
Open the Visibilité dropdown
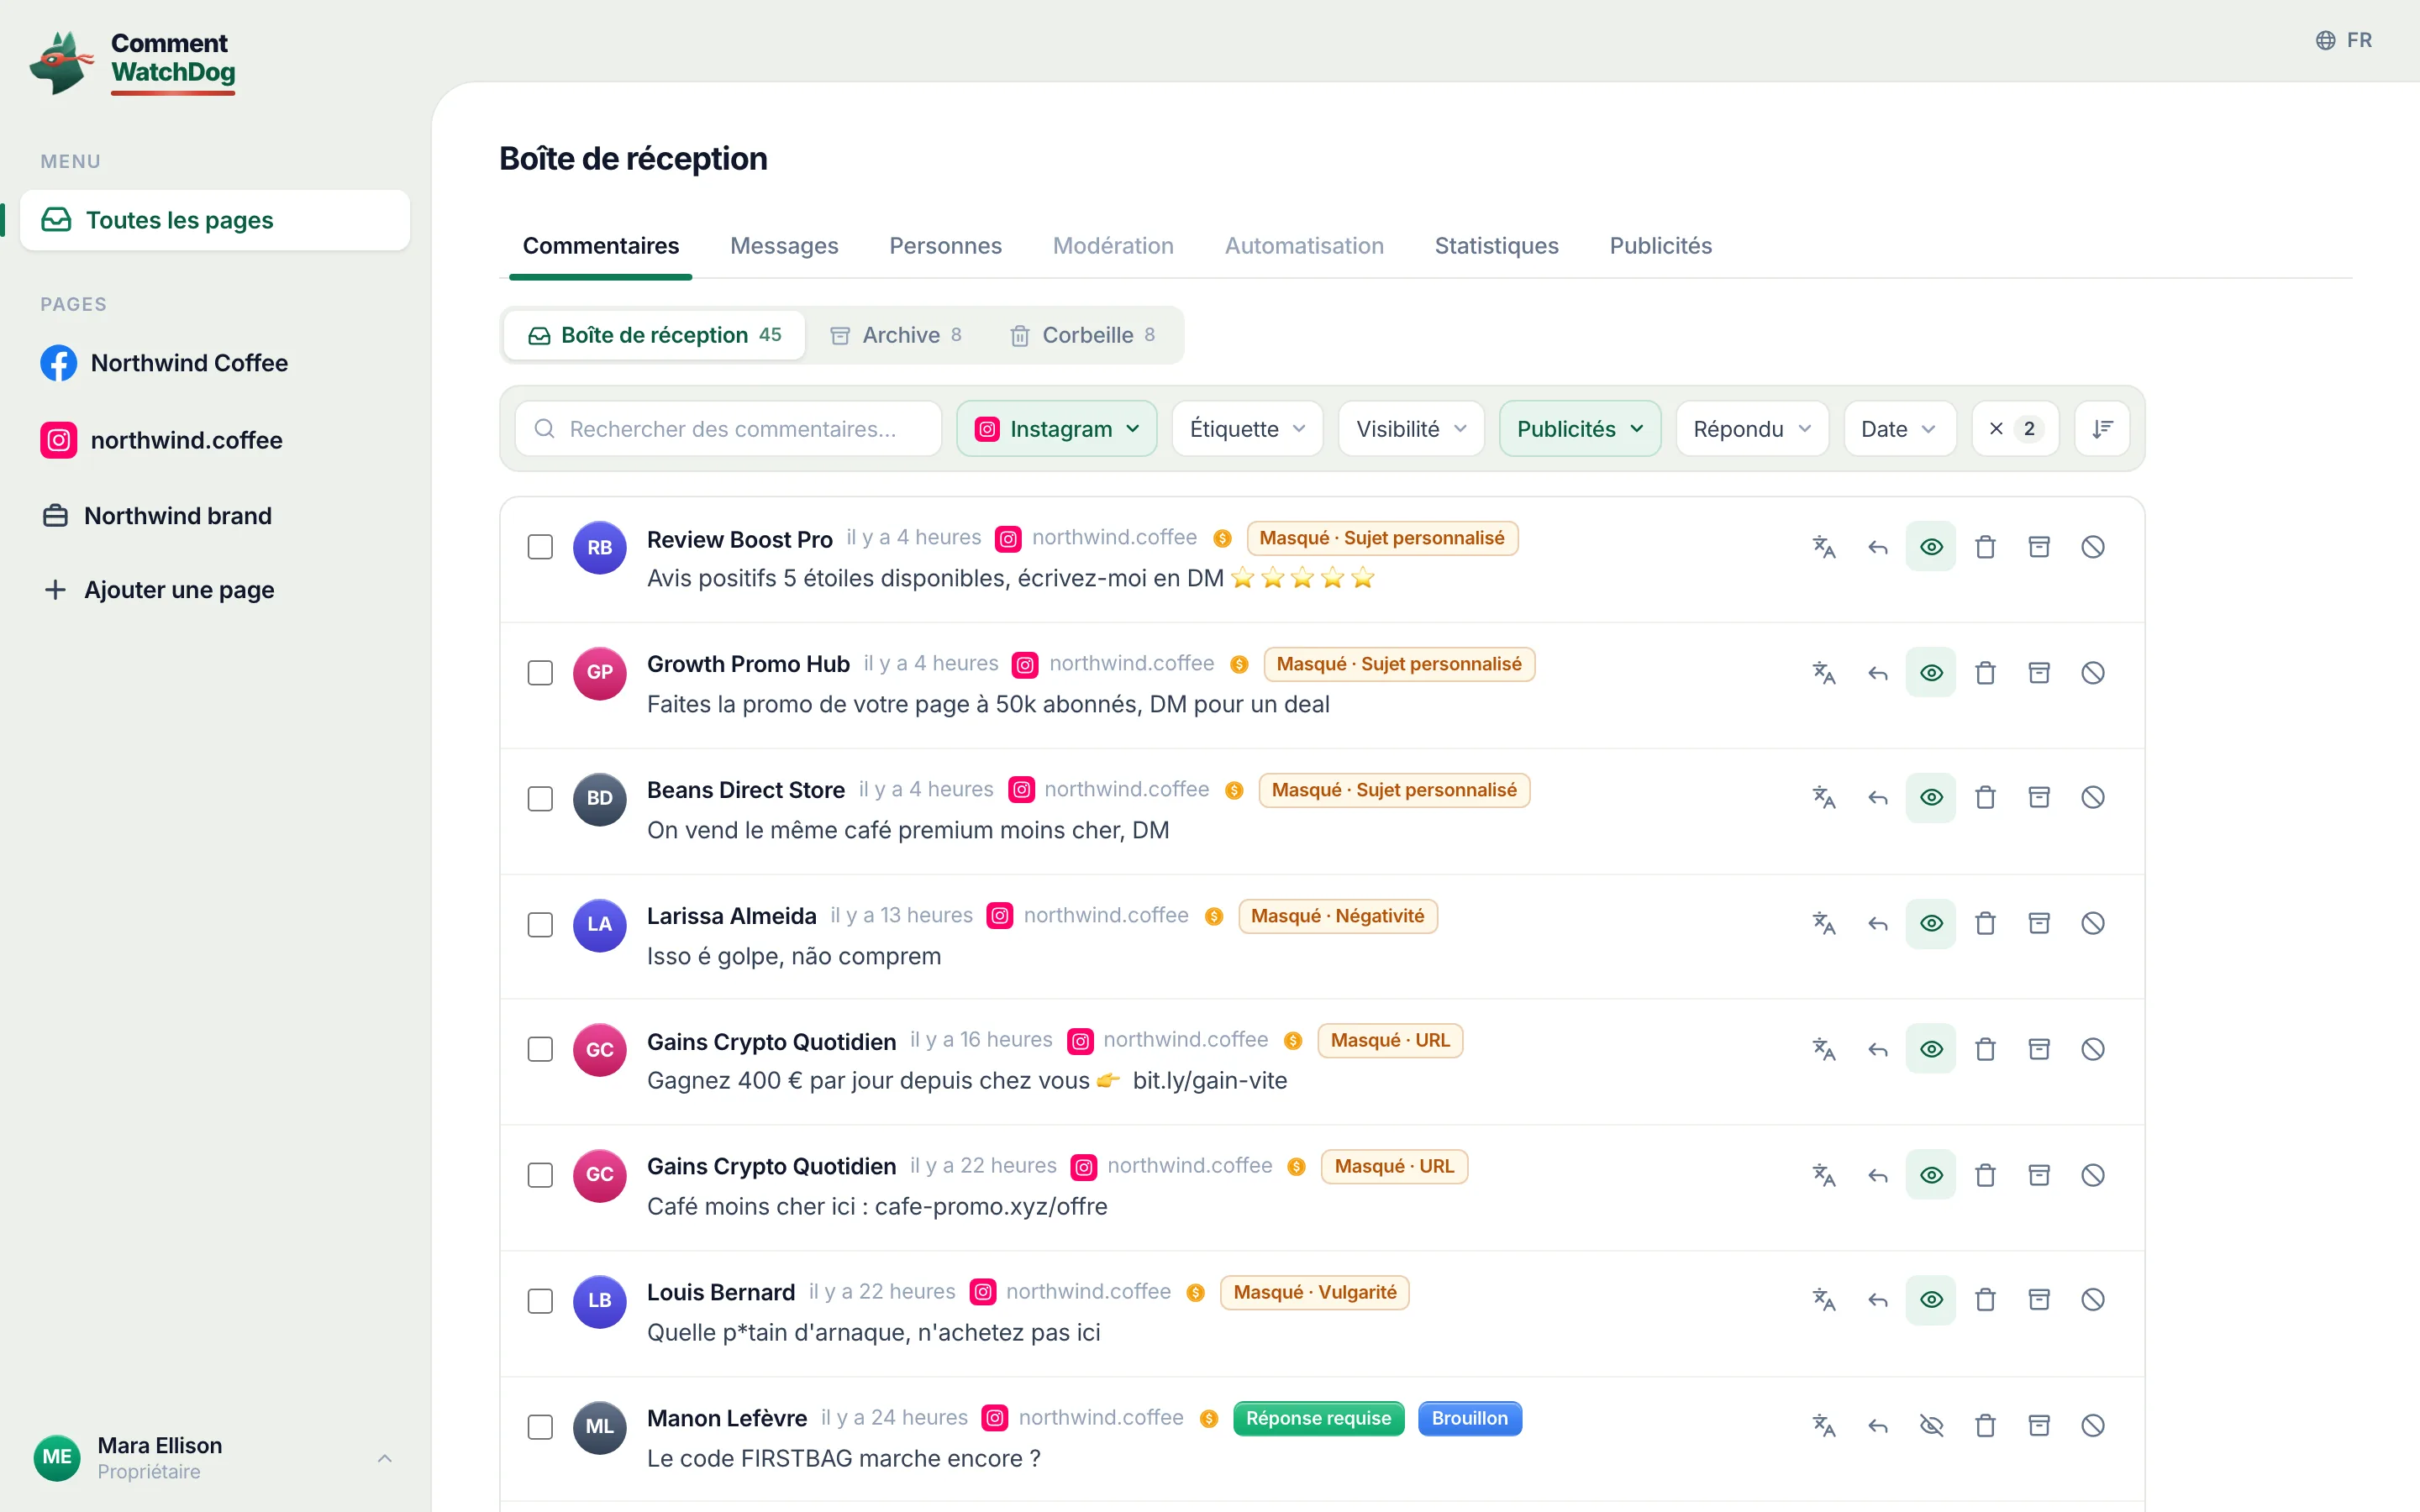point(1411,429)
